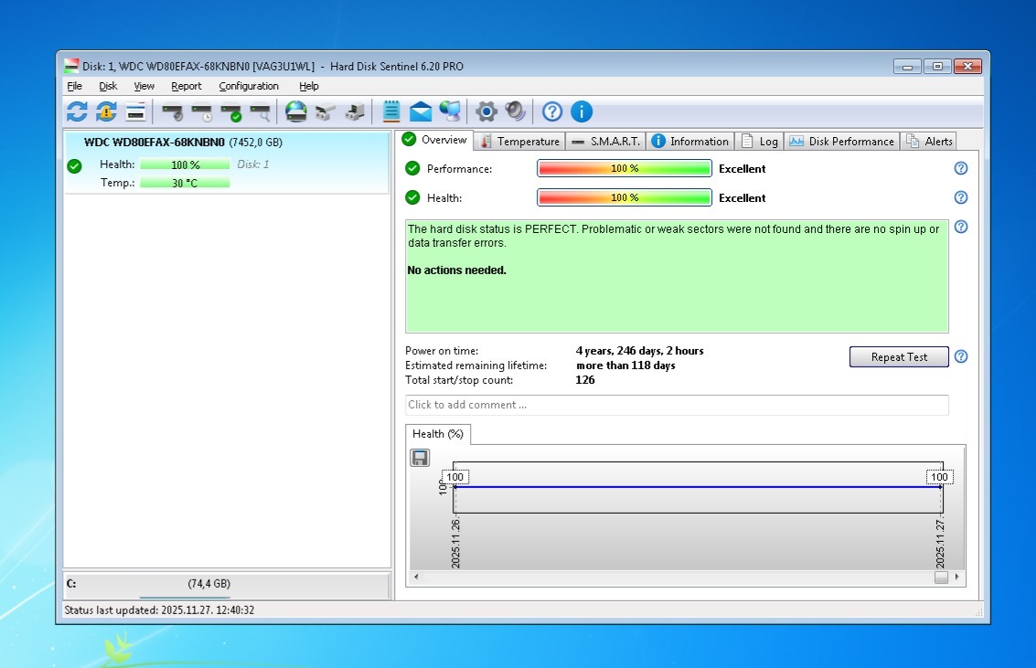1036x668 pixels.
Task: Click green check icon beside left-panel Health
Action: click(75, 166)
